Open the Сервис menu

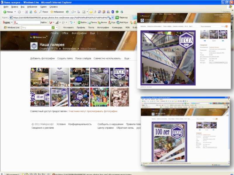tap(43, 7)
